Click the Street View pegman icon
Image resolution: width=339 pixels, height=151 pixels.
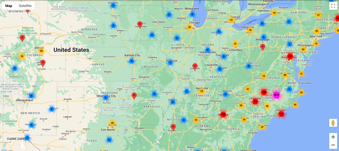click(x=333, y=123)
